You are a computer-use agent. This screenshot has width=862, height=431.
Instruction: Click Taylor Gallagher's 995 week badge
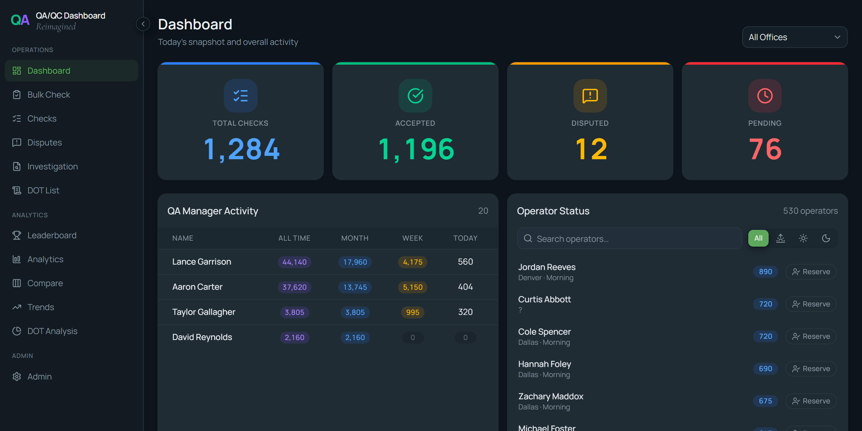click(x=412, y=312)
